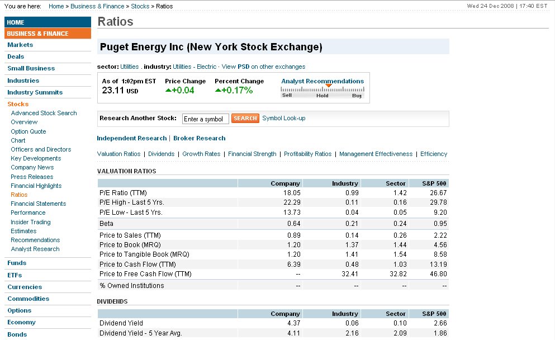Go to the Stocks breadcrumb
Image resolution: width=555 pixels, height=340 pixels.
(x=140, y=6)
